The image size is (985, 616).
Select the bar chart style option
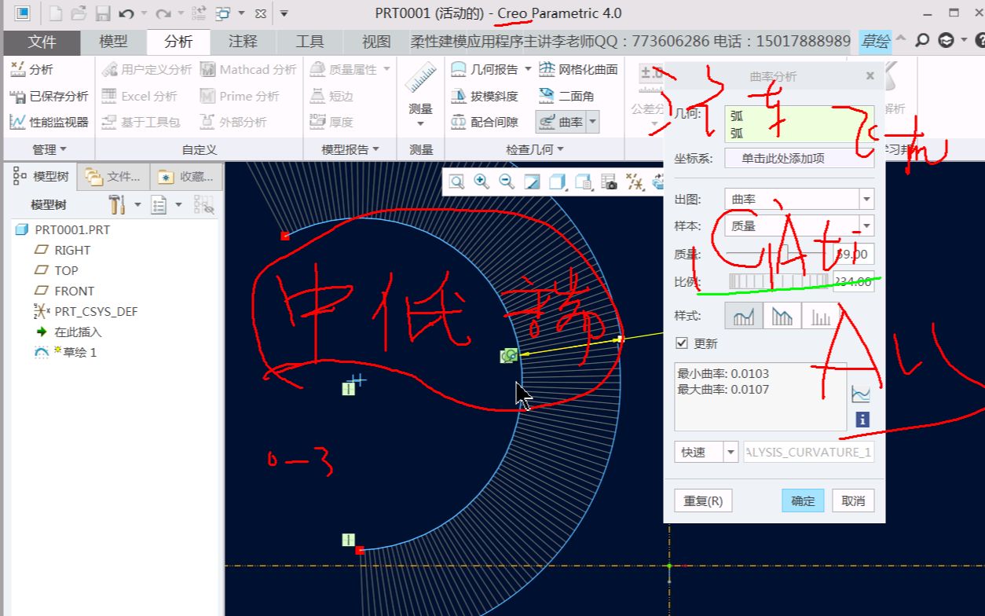coord(819,317)
